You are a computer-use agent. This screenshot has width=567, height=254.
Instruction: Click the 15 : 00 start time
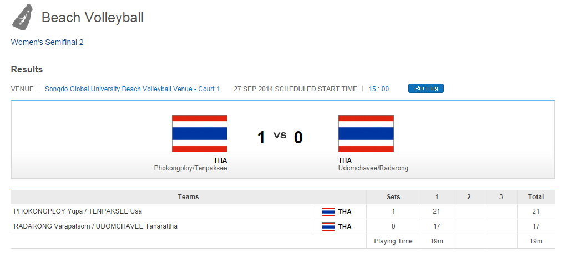pyautogui.click(x=378, y=89)
